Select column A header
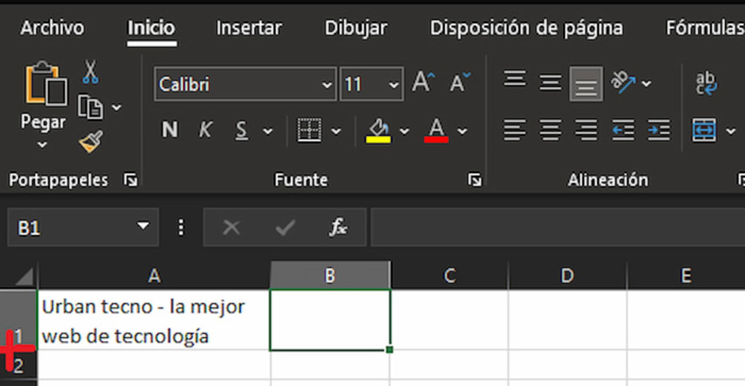The height and width of the screenshot is (386, 745). pyautogui.click(x=154, y=275)
